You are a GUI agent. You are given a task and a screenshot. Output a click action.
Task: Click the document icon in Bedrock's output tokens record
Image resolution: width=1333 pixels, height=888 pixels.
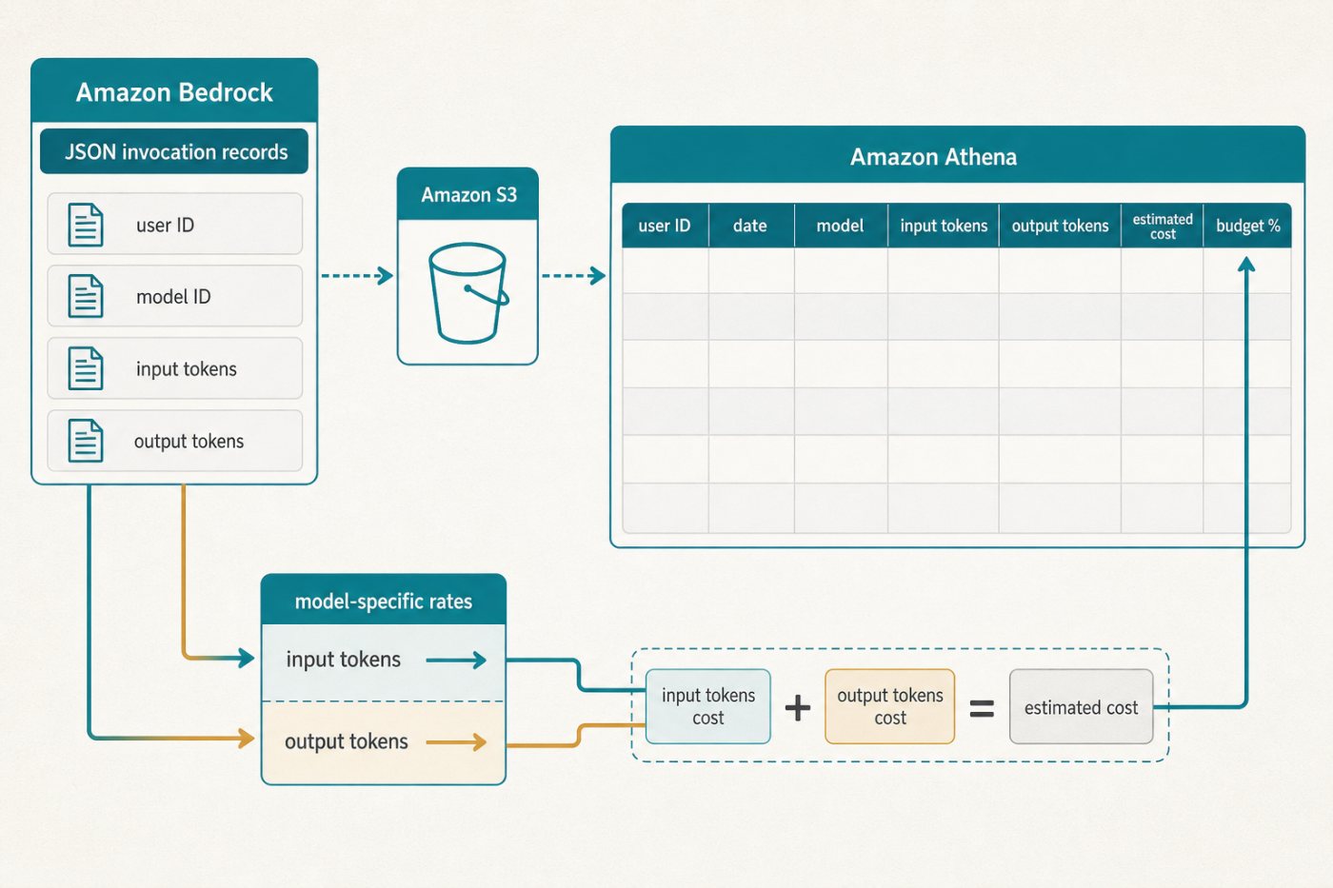tap(85, 441)
